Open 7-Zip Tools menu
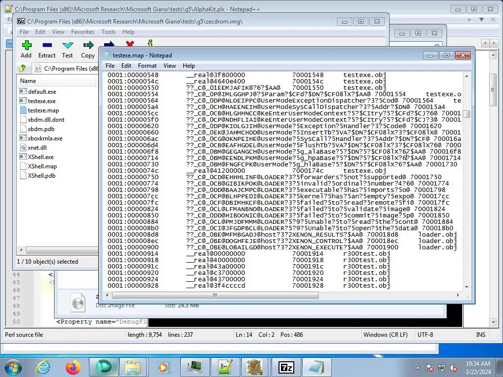503x377 pixels. 108,32
